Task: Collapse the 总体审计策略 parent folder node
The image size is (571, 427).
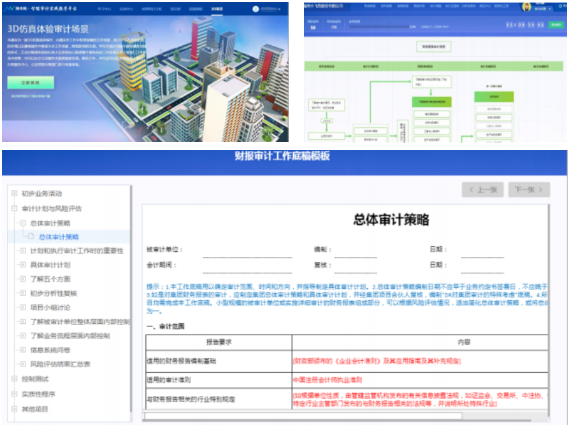Action: click(23, 223)
